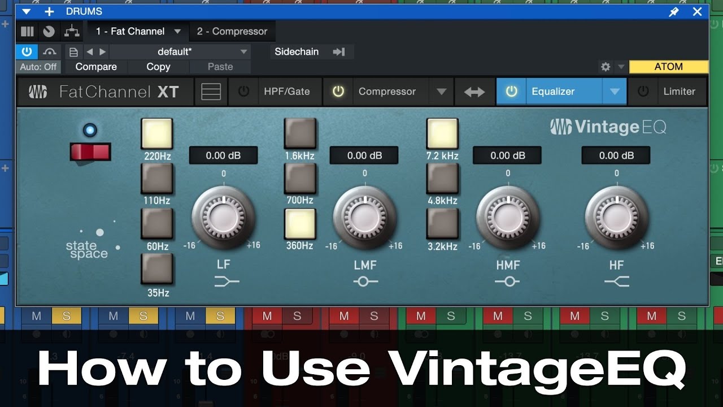Switch to the 2 - Compressor tab

coord(232,31)
